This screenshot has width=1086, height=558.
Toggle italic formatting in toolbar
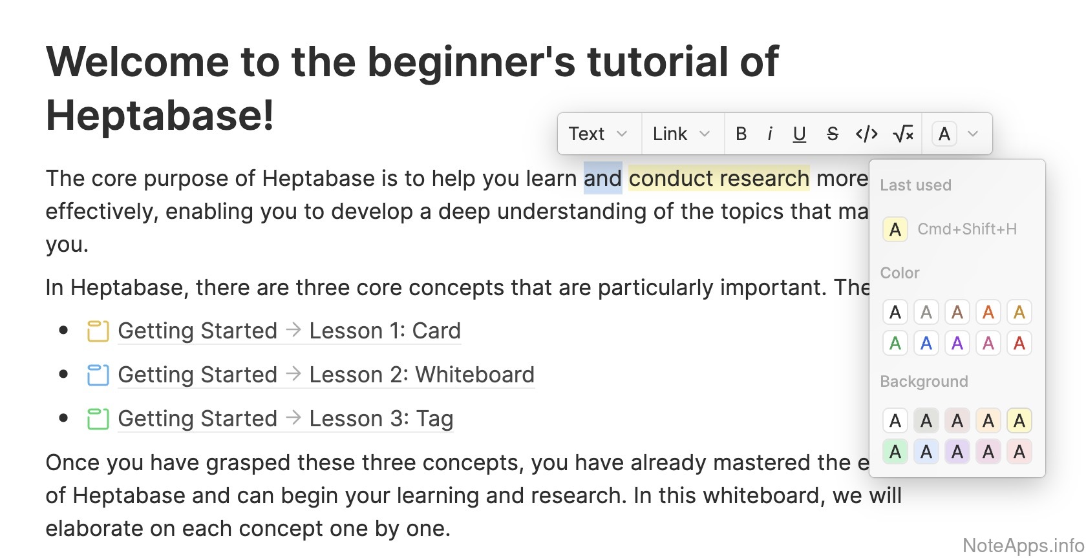769,134
